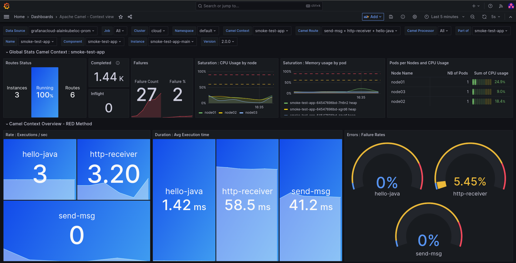The image size is (516, 263).
Task: Open Saturation : Memory usage by pod title
Action: pyautogui.click(x=315, y=63)
